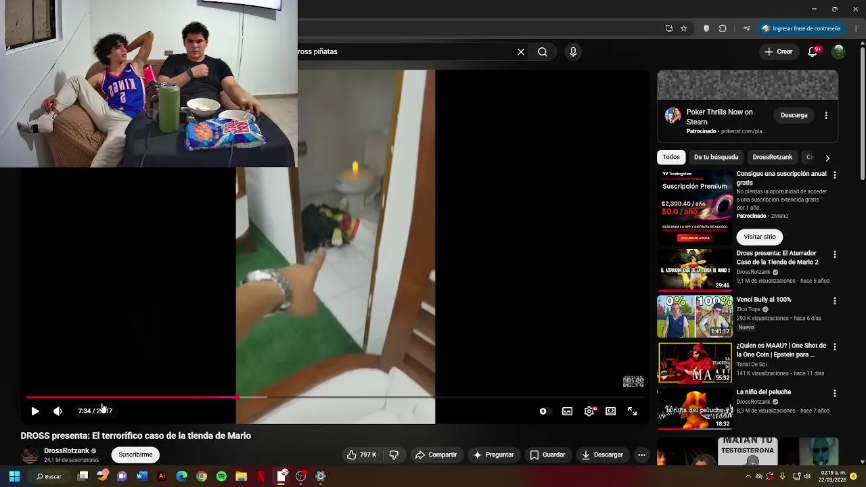
Task: Open options for the Poker Thrills ad
Action: (826, 116)
